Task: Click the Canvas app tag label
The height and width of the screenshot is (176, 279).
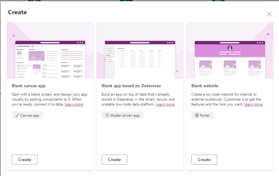Action: [30, 115]
